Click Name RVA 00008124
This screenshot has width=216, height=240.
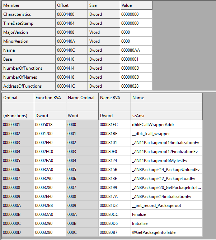(x=115, y=161)
